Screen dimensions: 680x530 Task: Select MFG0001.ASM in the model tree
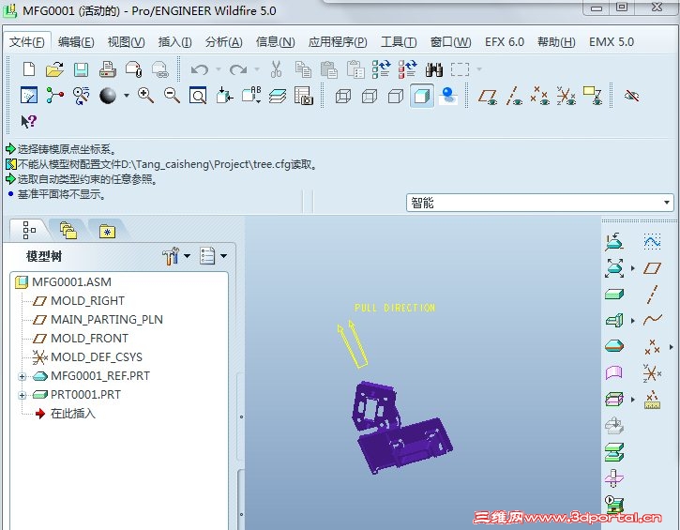tap(63, 282)
